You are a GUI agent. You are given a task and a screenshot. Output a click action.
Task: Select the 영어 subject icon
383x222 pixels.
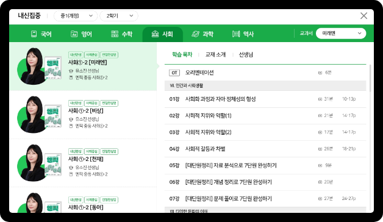[74, 34]
